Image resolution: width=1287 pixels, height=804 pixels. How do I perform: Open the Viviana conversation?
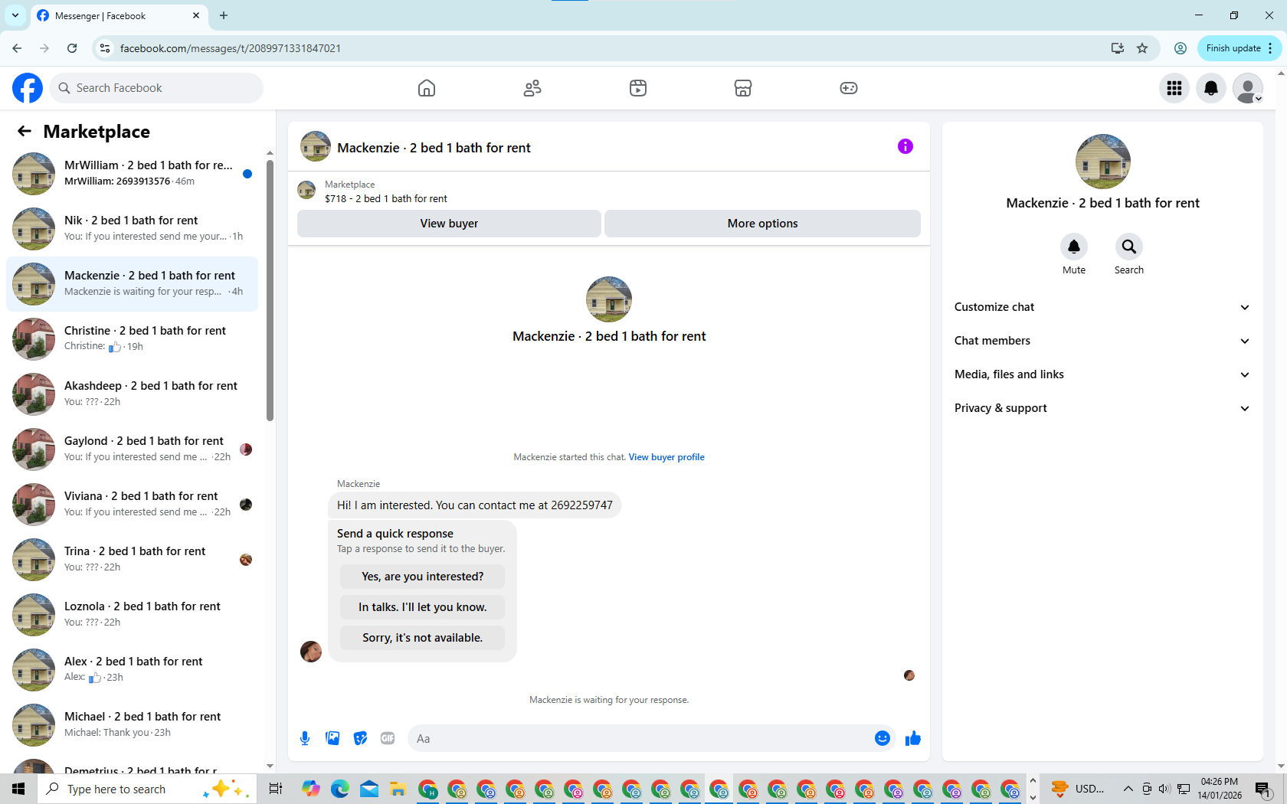[132, 505]
